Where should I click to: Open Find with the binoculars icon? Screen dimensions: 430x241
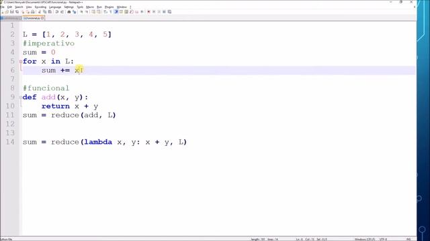coord(69,12)
